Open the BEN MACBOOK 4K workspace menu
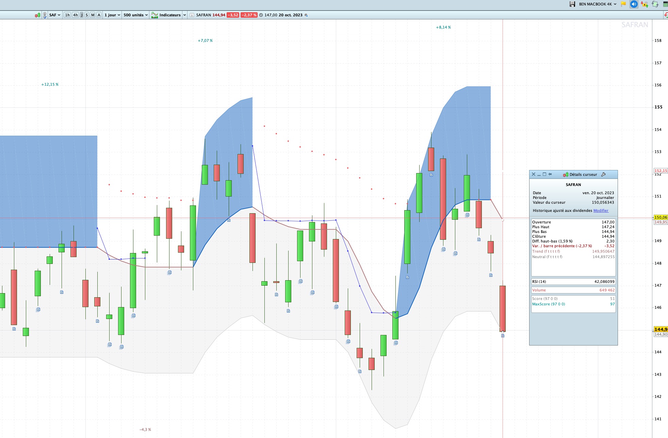Viewport: 668px width, 438px height. 598,4
